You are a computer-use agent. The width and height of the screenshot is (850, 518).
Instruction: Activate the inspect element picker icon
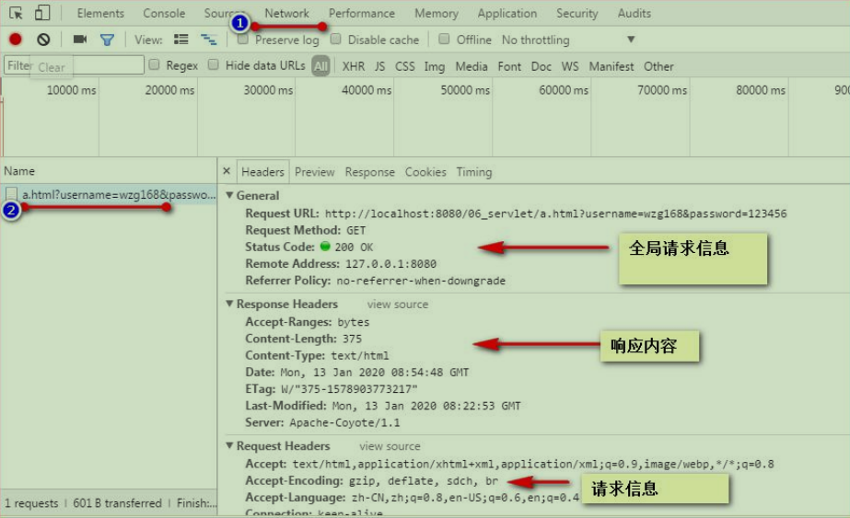point(17,13)
